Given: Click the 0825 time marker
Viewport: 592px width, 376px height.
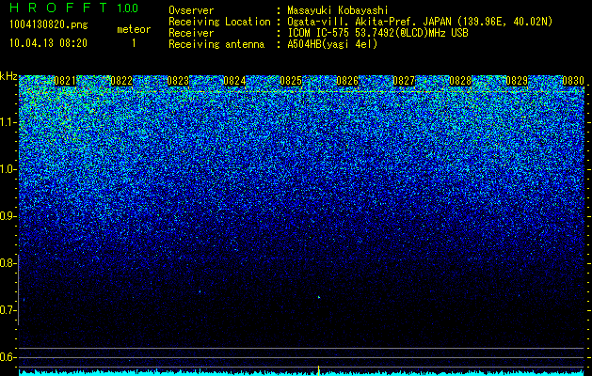Looking at the screenshot, I should (291, 81).
